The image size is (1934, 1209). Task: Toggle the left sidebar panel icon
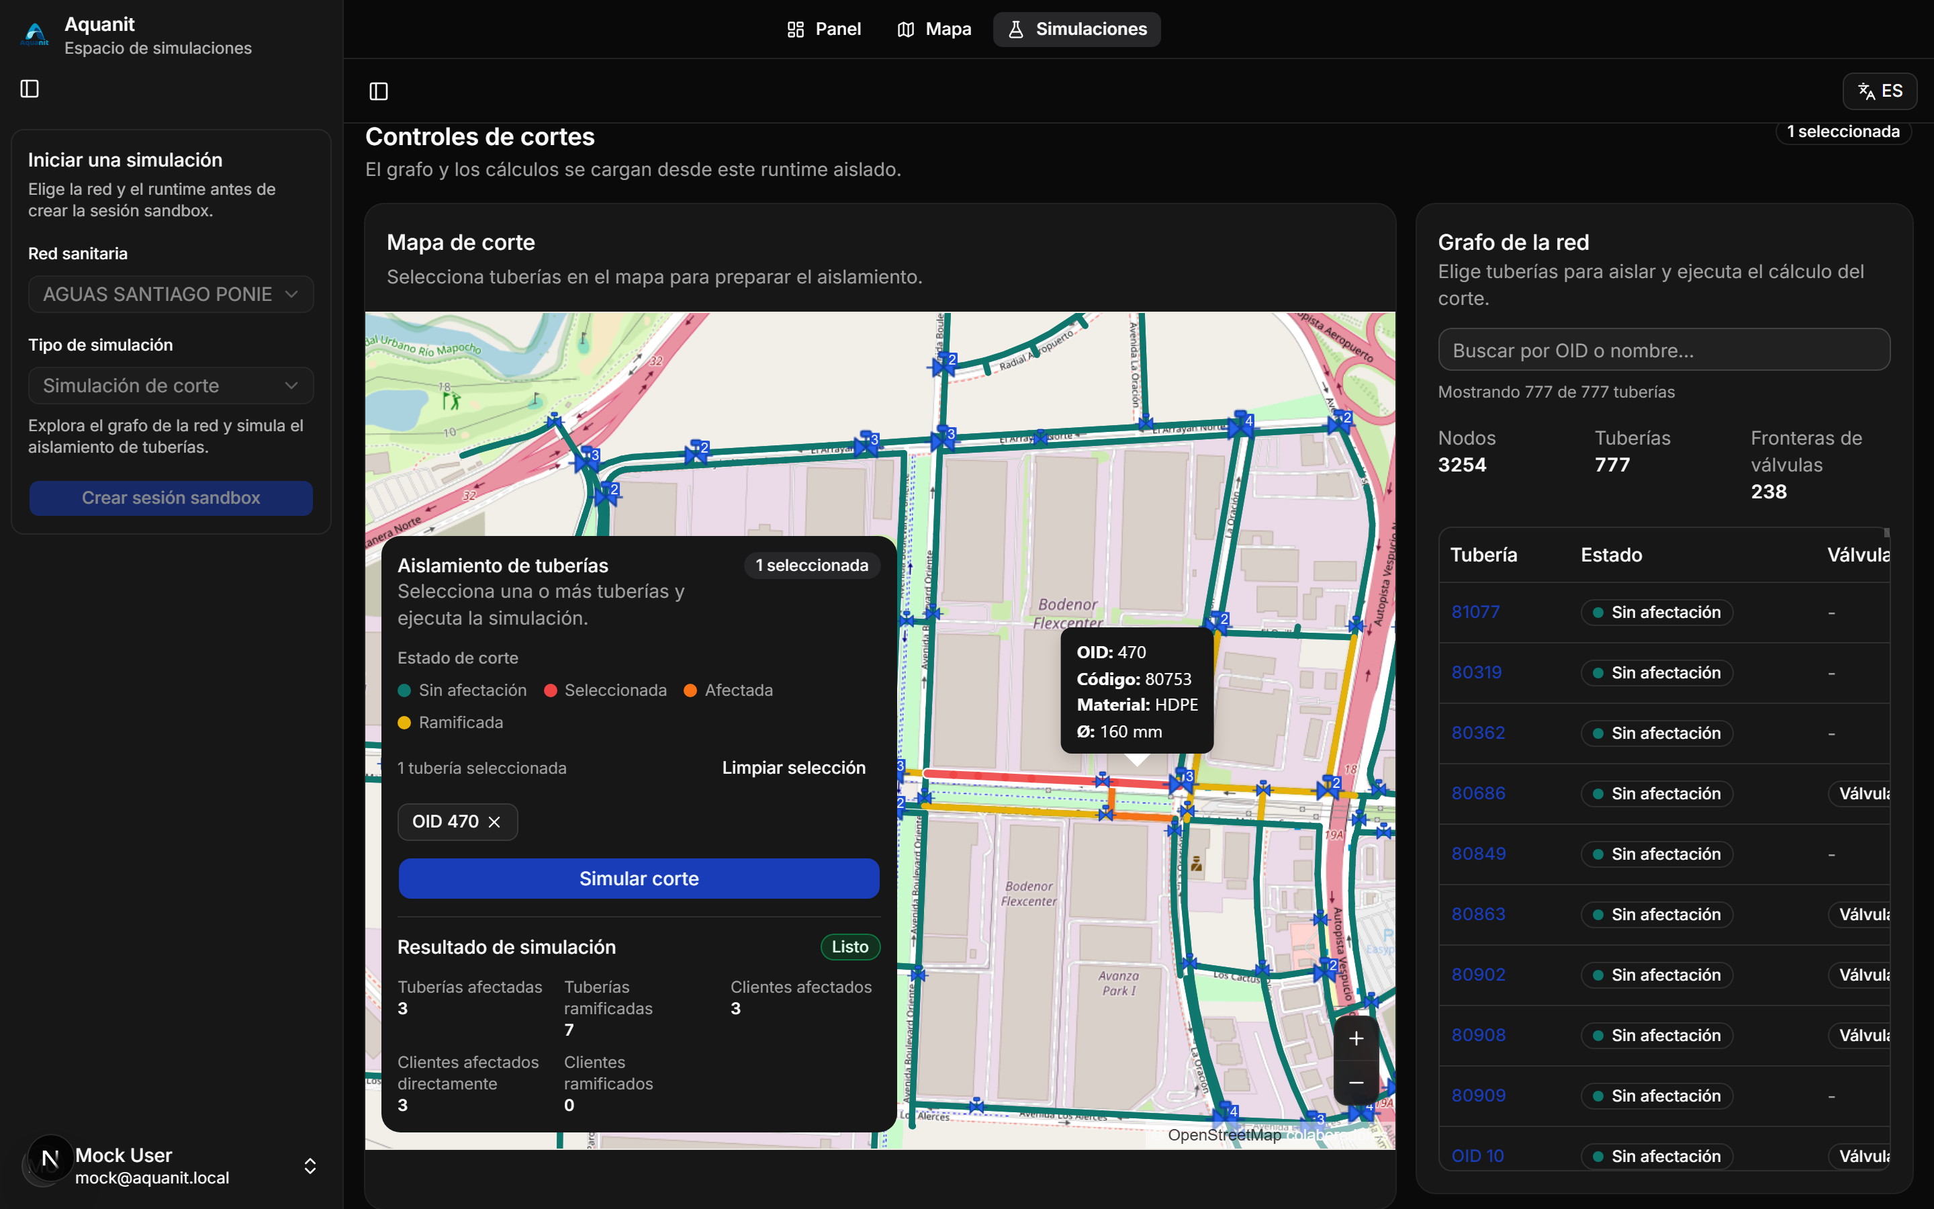pos(30,89)
